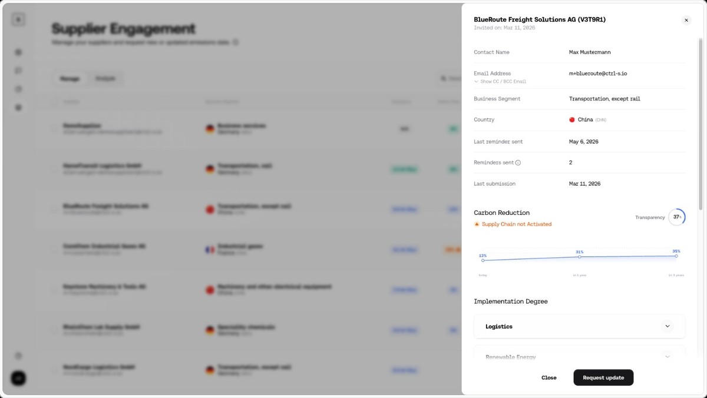Image resolution: width=707 pixels, height=398 pixels.
Task: Expand Show CC / BCC Email
Action: (500, 81)
